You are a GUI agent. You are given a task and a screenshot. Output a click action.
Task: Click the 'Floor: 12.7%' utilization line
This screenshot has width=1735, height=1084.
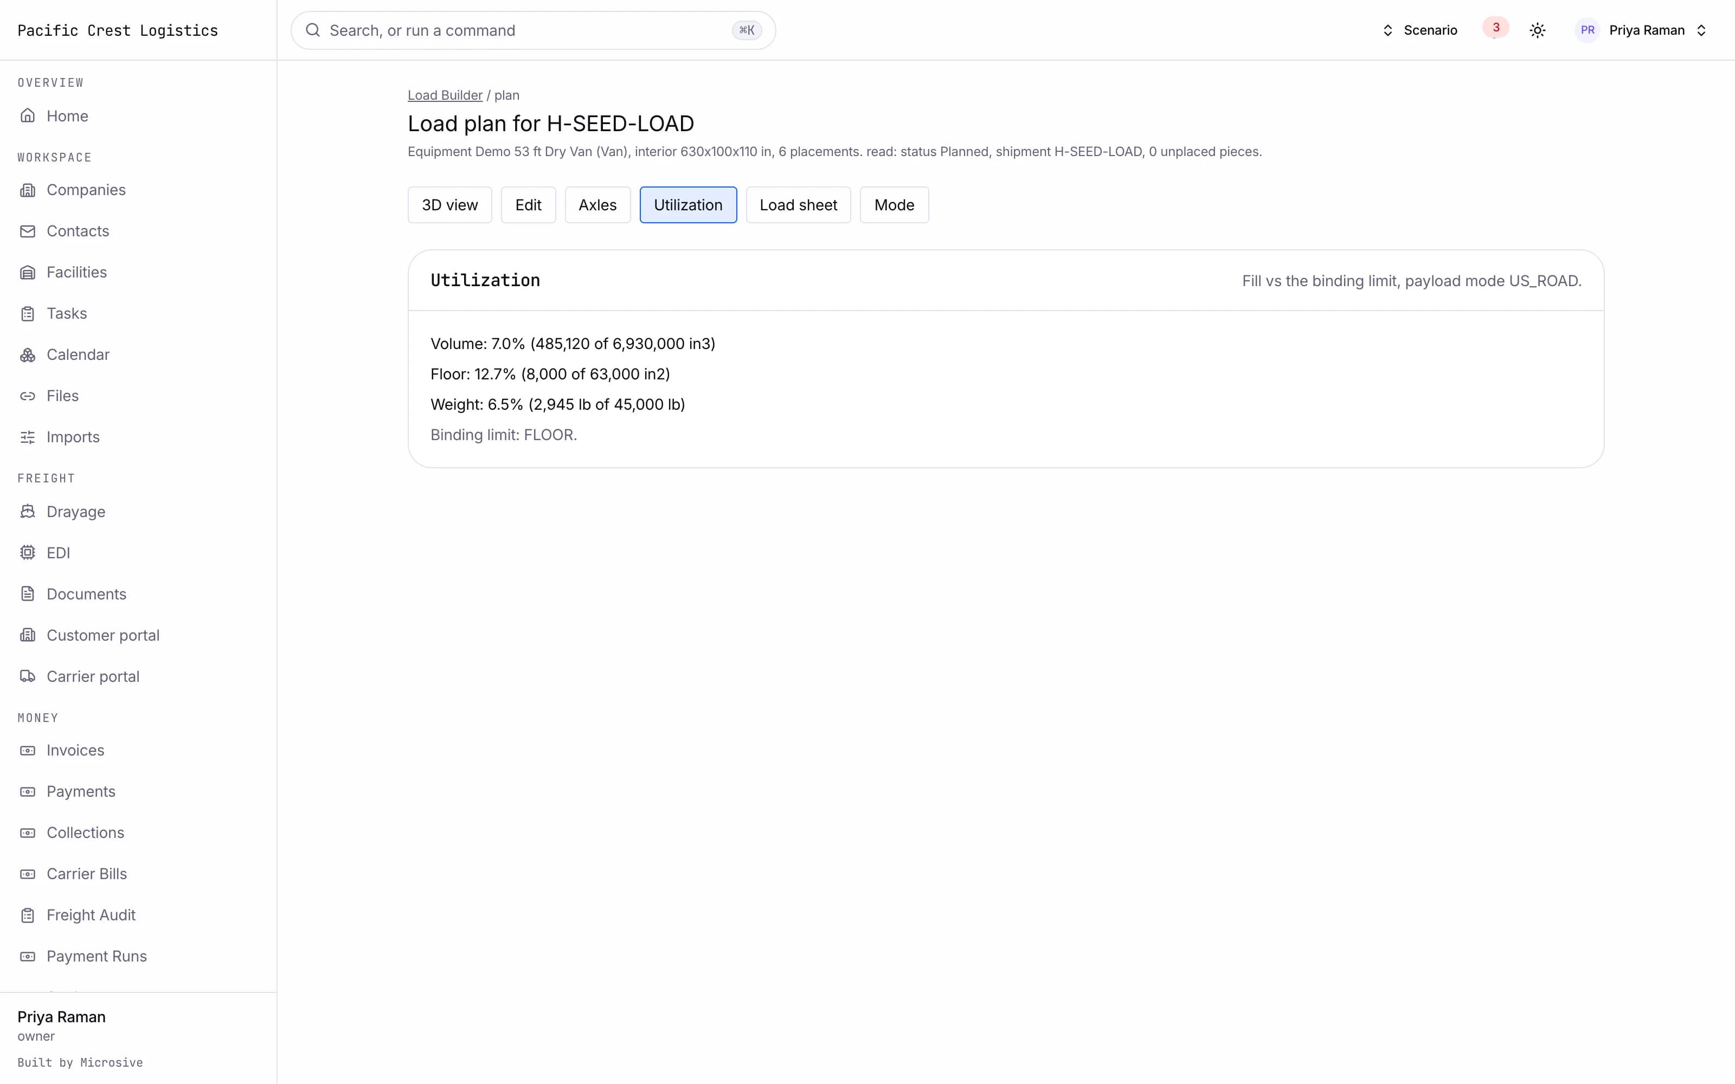click(550, 374)
